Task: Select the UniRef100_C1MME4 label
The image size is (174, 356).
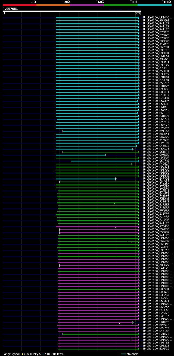Action: pyautogui.click(x=156, y=188)
